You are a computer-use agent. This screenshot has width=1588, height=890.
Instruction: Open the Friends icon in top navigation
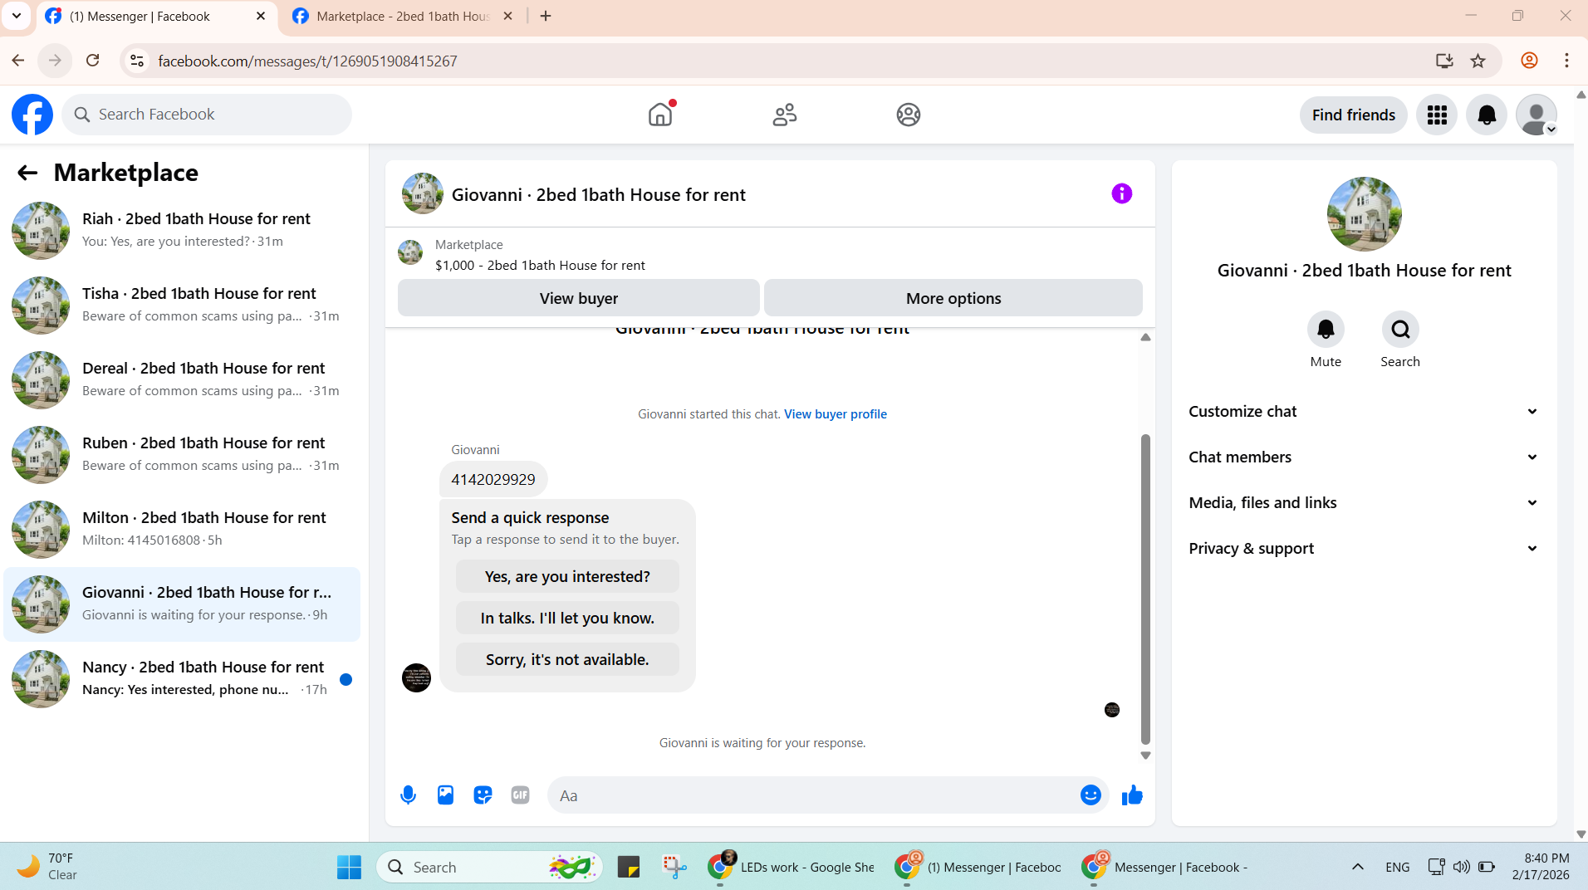pos(784,115)
